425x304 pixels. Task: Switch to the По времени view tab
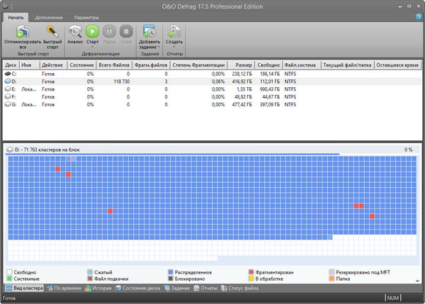tap(65, 288)
